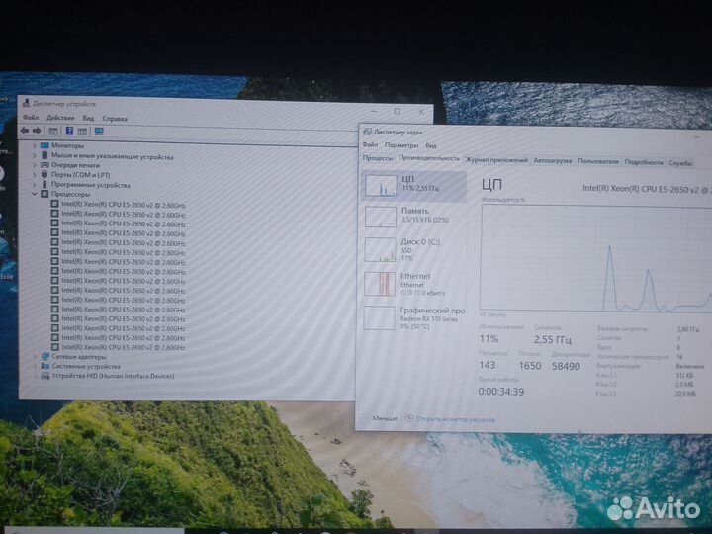
Task: Expand the Мониторы device category
Action: pos(34,145)
